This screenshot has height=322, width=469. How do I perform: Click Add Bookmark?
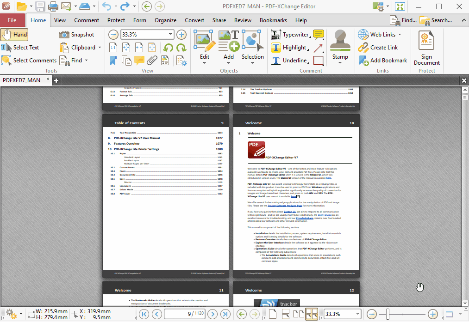click(x=382, y=60)
